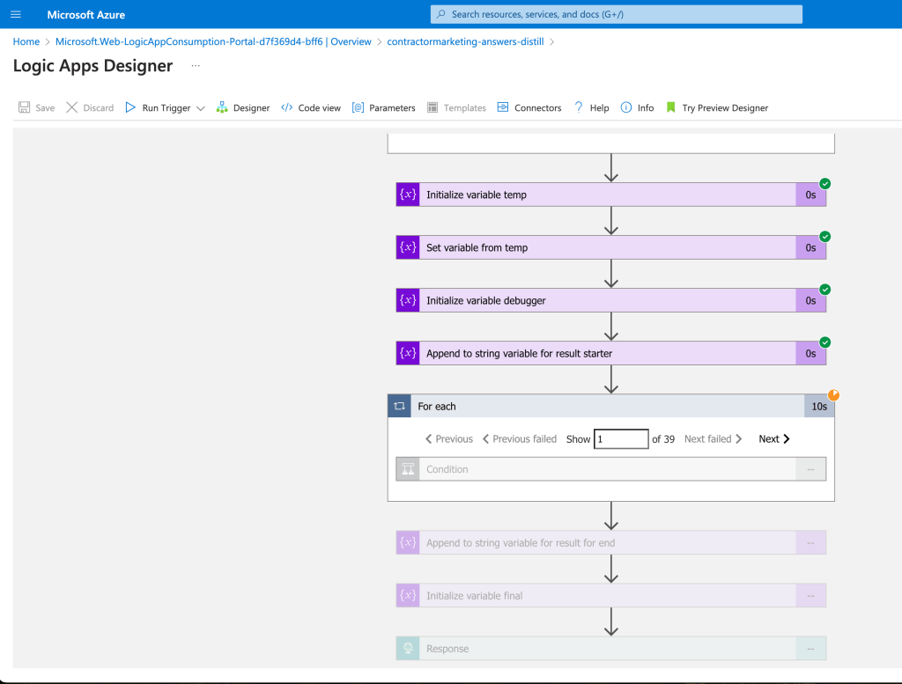This screenshot has width=902, height=684.
Task: Click the Microsoft Azure title link
Action: [x=85, y=15]
